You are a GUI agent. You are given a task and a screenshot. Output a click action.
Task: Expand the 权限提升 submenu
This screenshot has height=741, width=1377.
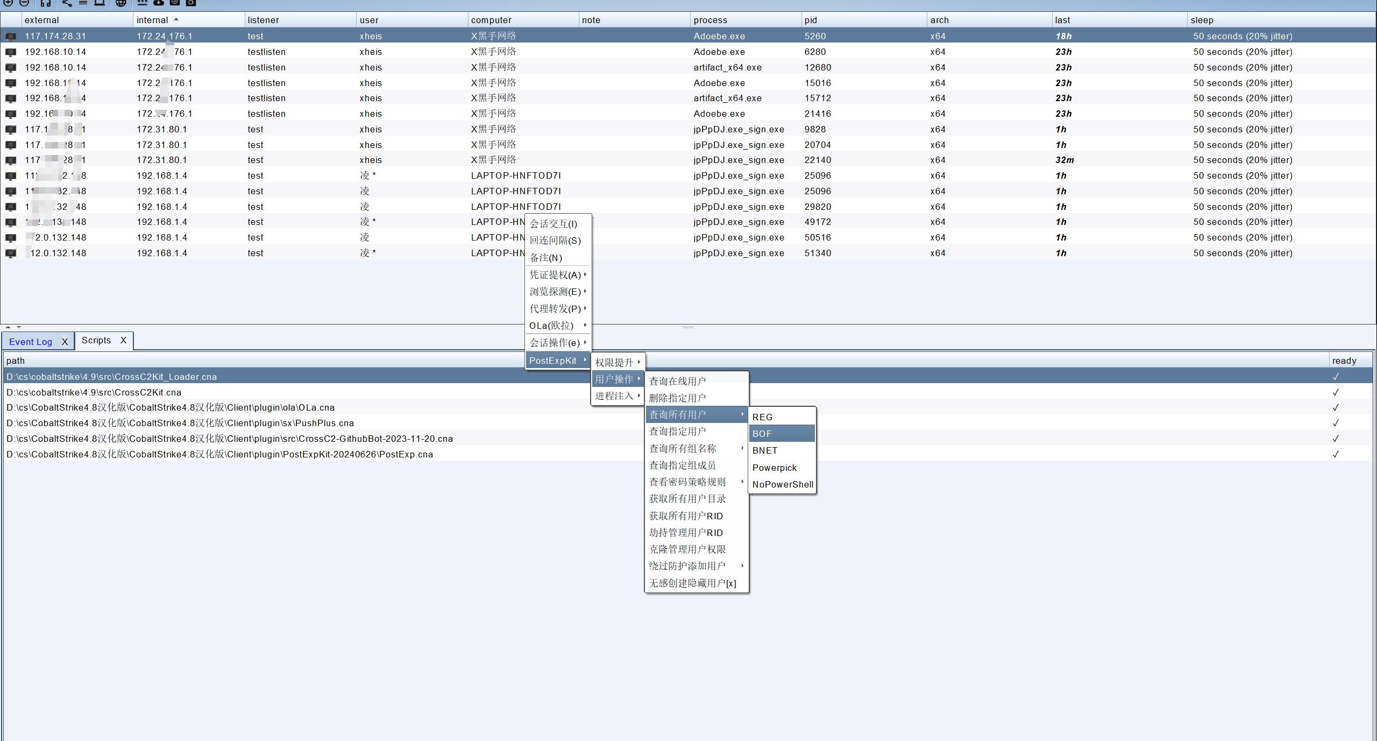tap(617, 363)
